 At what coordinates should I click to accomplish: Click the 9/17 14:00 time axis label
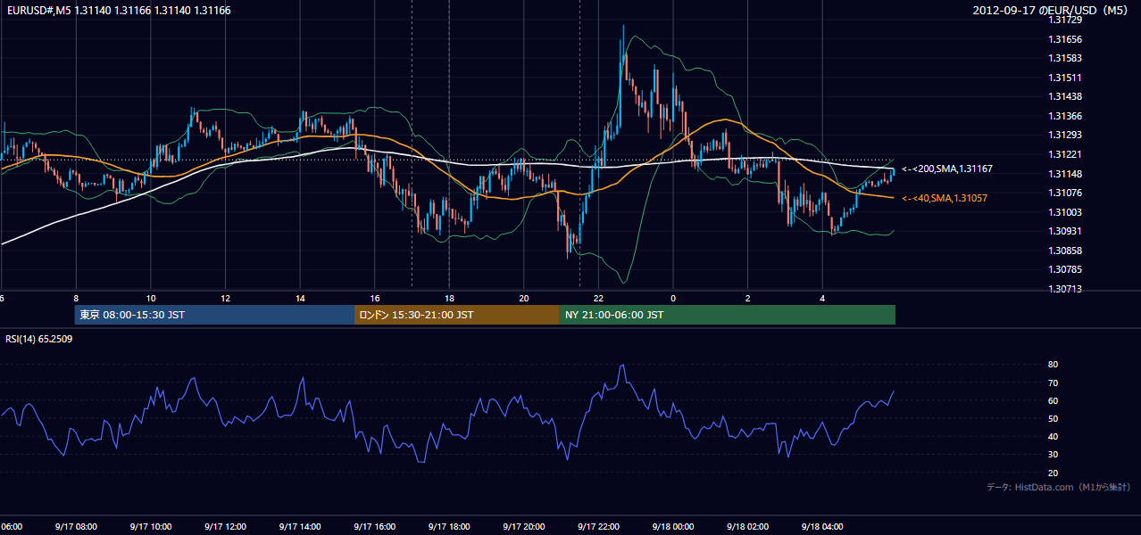point(299,526)
